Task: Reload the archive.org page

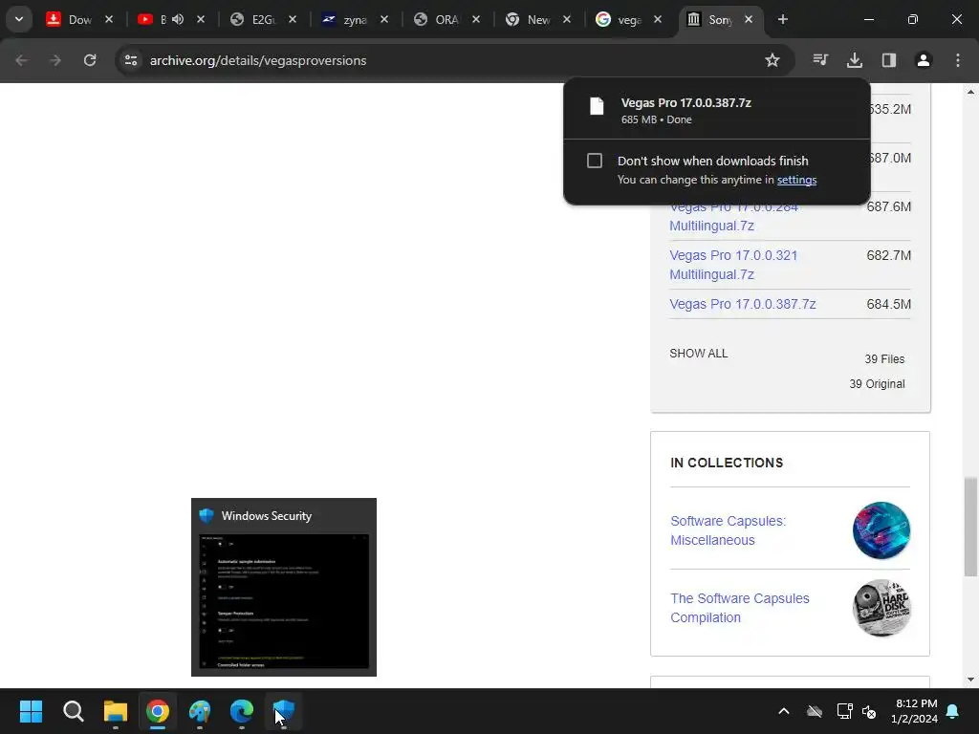Action: [x=90, y=60]
